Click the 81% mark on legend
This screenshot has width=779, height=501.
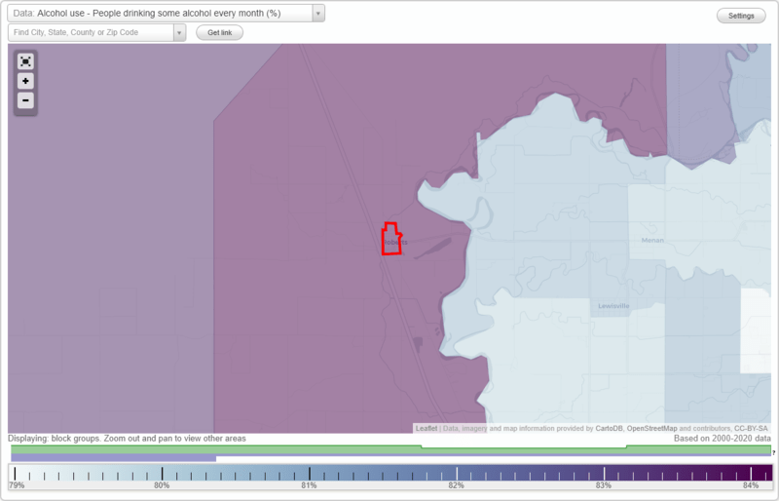tap(309, 485)
